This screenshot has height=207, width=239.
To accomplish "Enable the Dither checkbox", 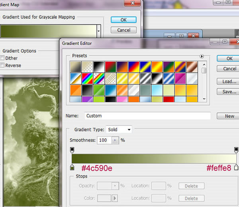I will [x=2, y=58].
